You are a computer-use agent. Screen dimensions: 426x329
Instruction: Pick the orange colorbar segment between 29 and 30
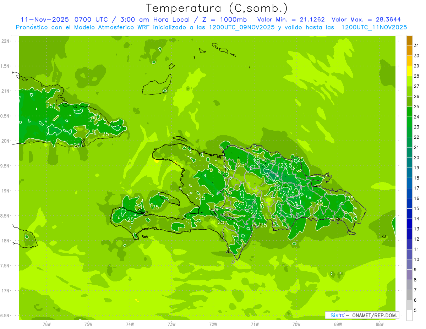(x=409, y=61)
